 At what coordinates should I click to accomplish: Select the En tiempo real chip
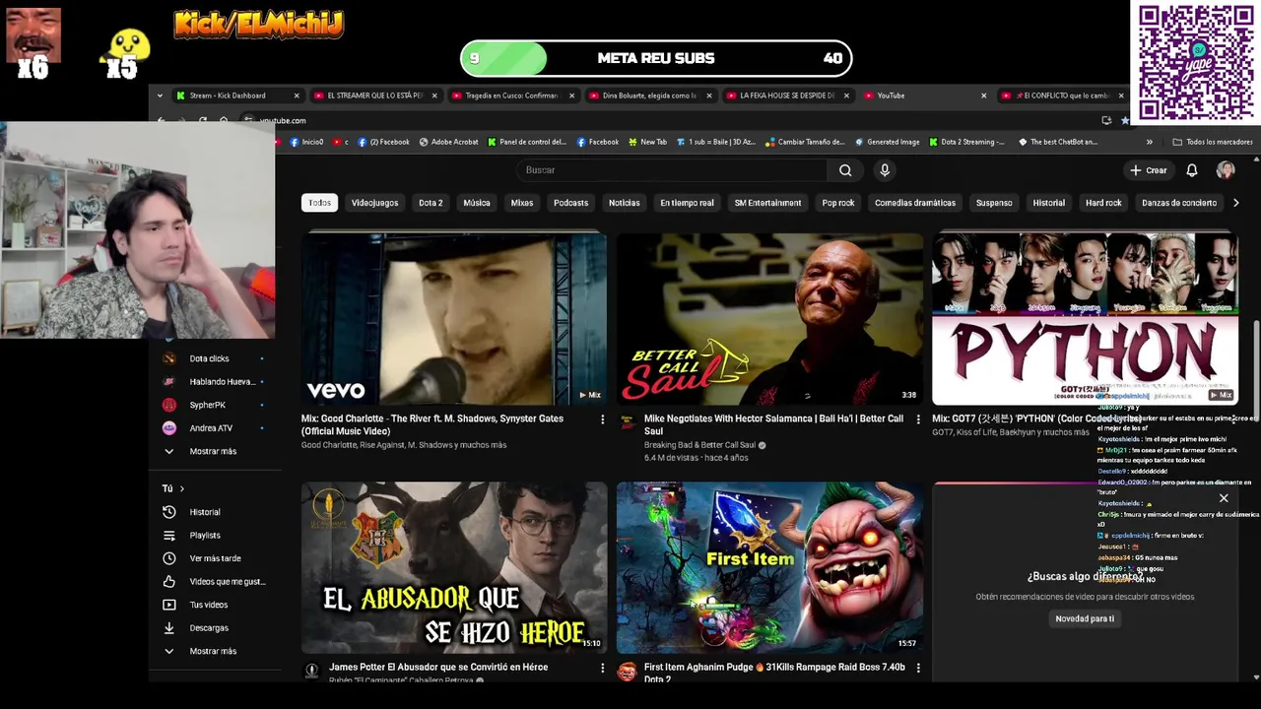pyautogui.click(x=687, y=203)
